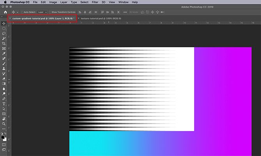Open the Auto-Select Layer dropdown

(x=42, y=12)
